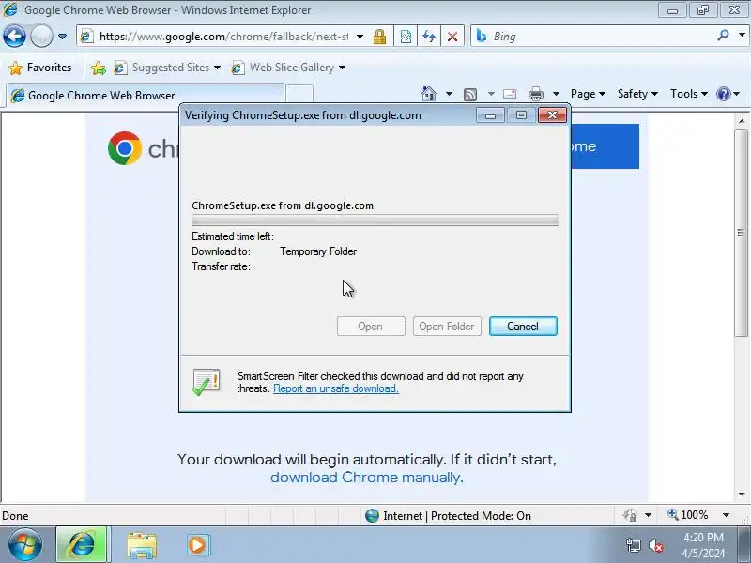Minimize the Verifying ChromeSetup dialog
The width and height of the screenshot is (751, 563).
[490, 115]
